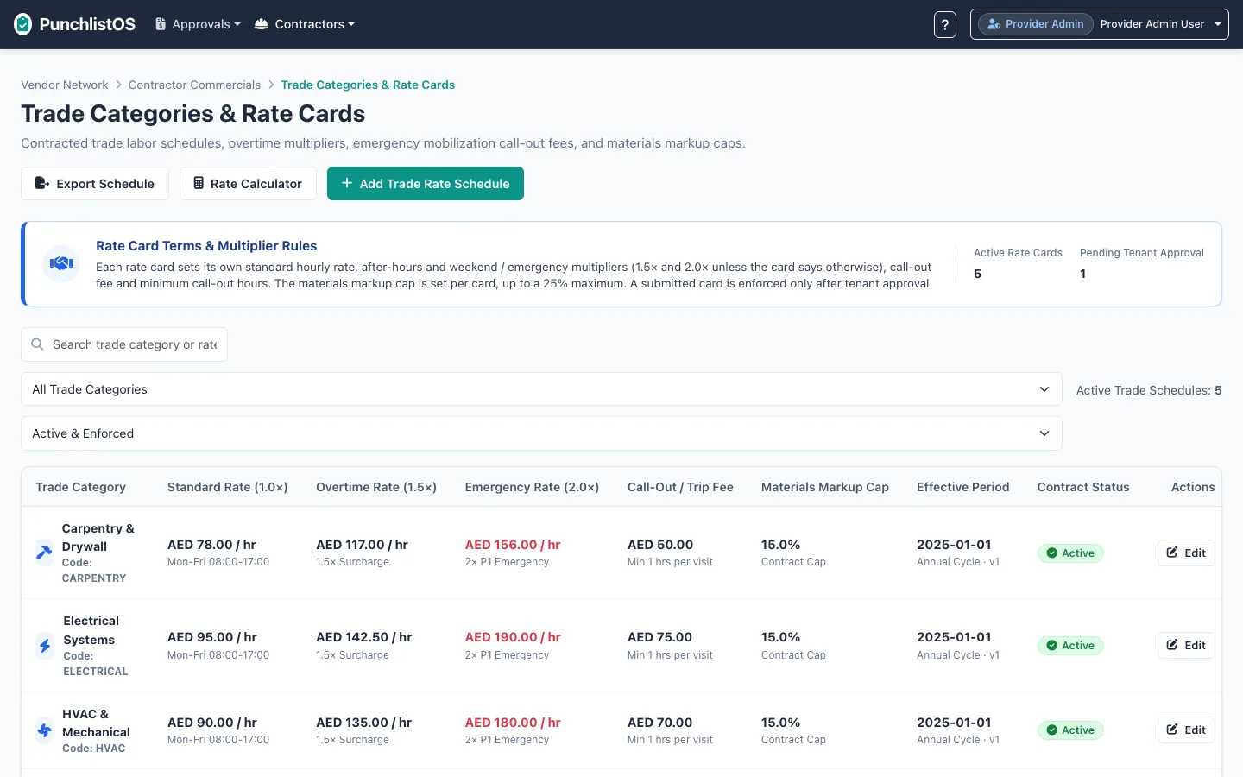Click the Materials Markup Cap column header
This screenshot has width=1243, height=777.
(x=825, y=487)
